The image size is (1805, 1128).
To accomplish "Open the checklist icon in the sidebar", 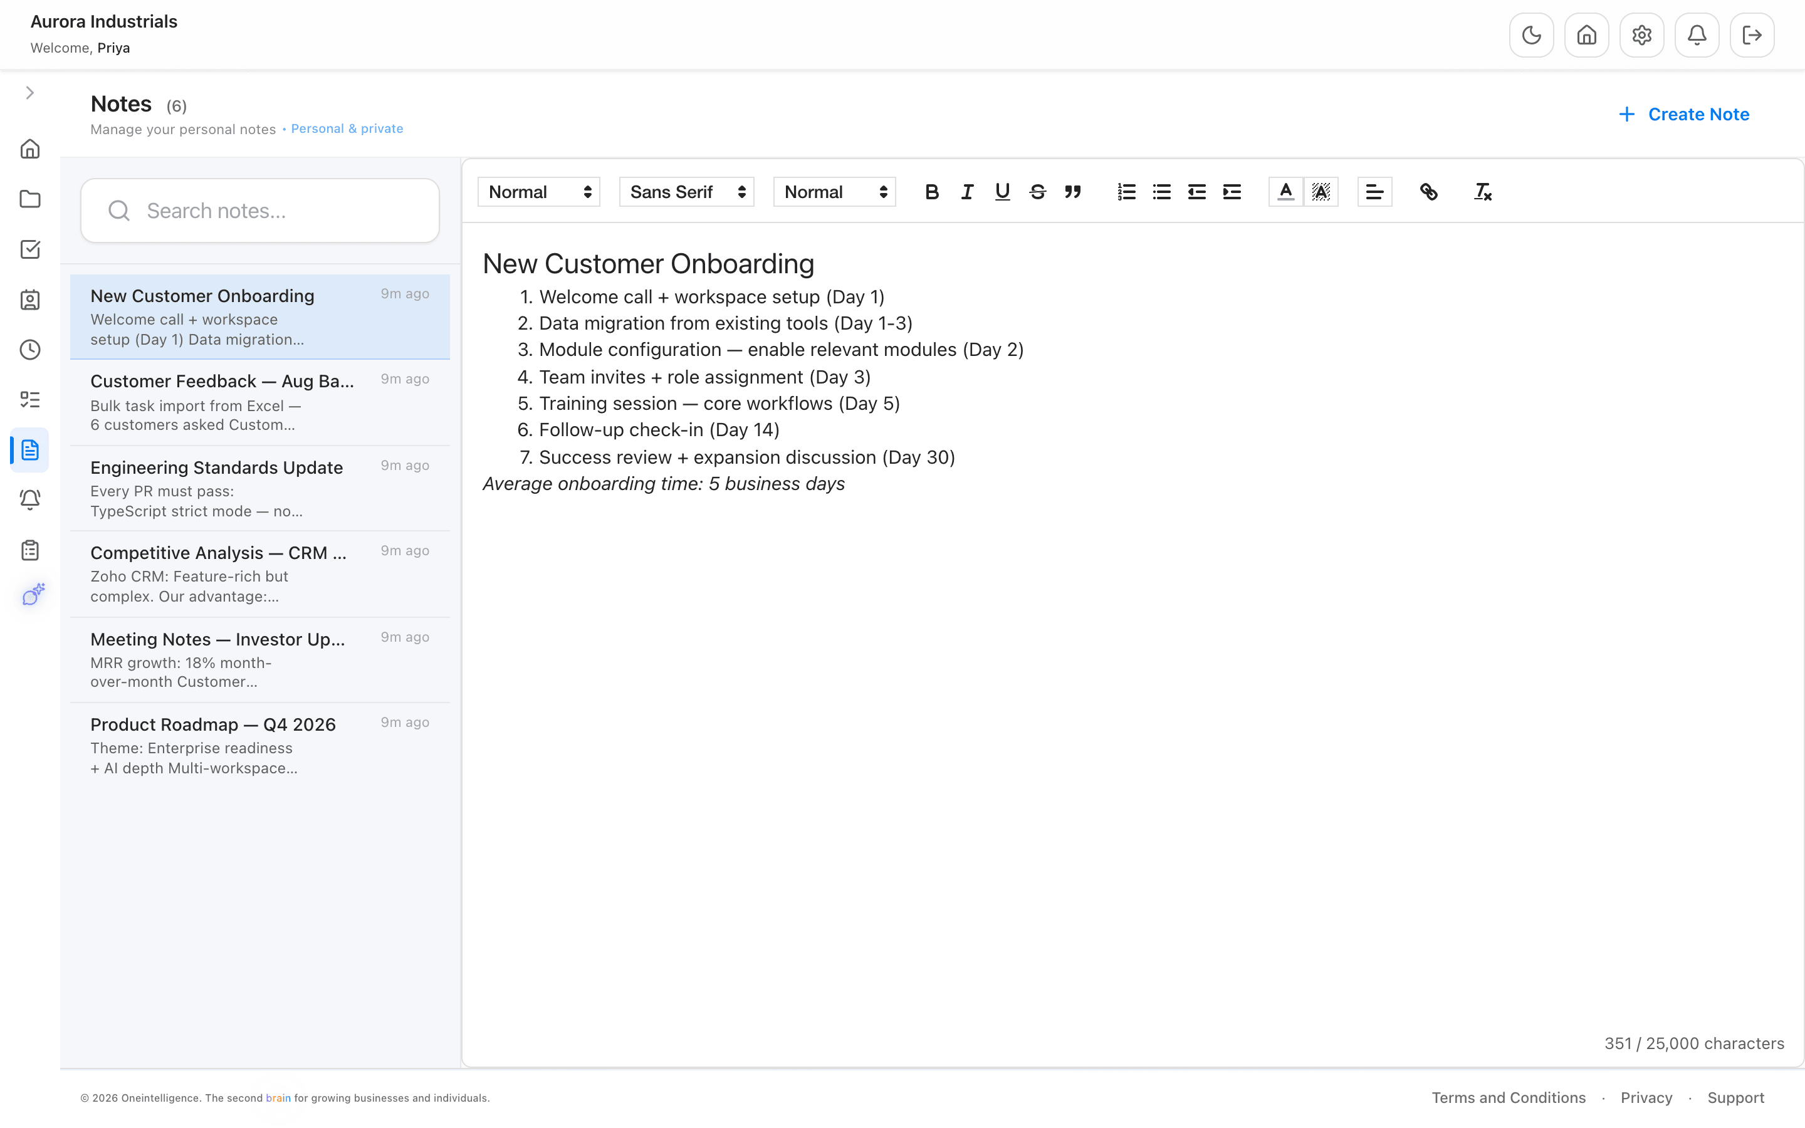I will click(x=30, y=400).
